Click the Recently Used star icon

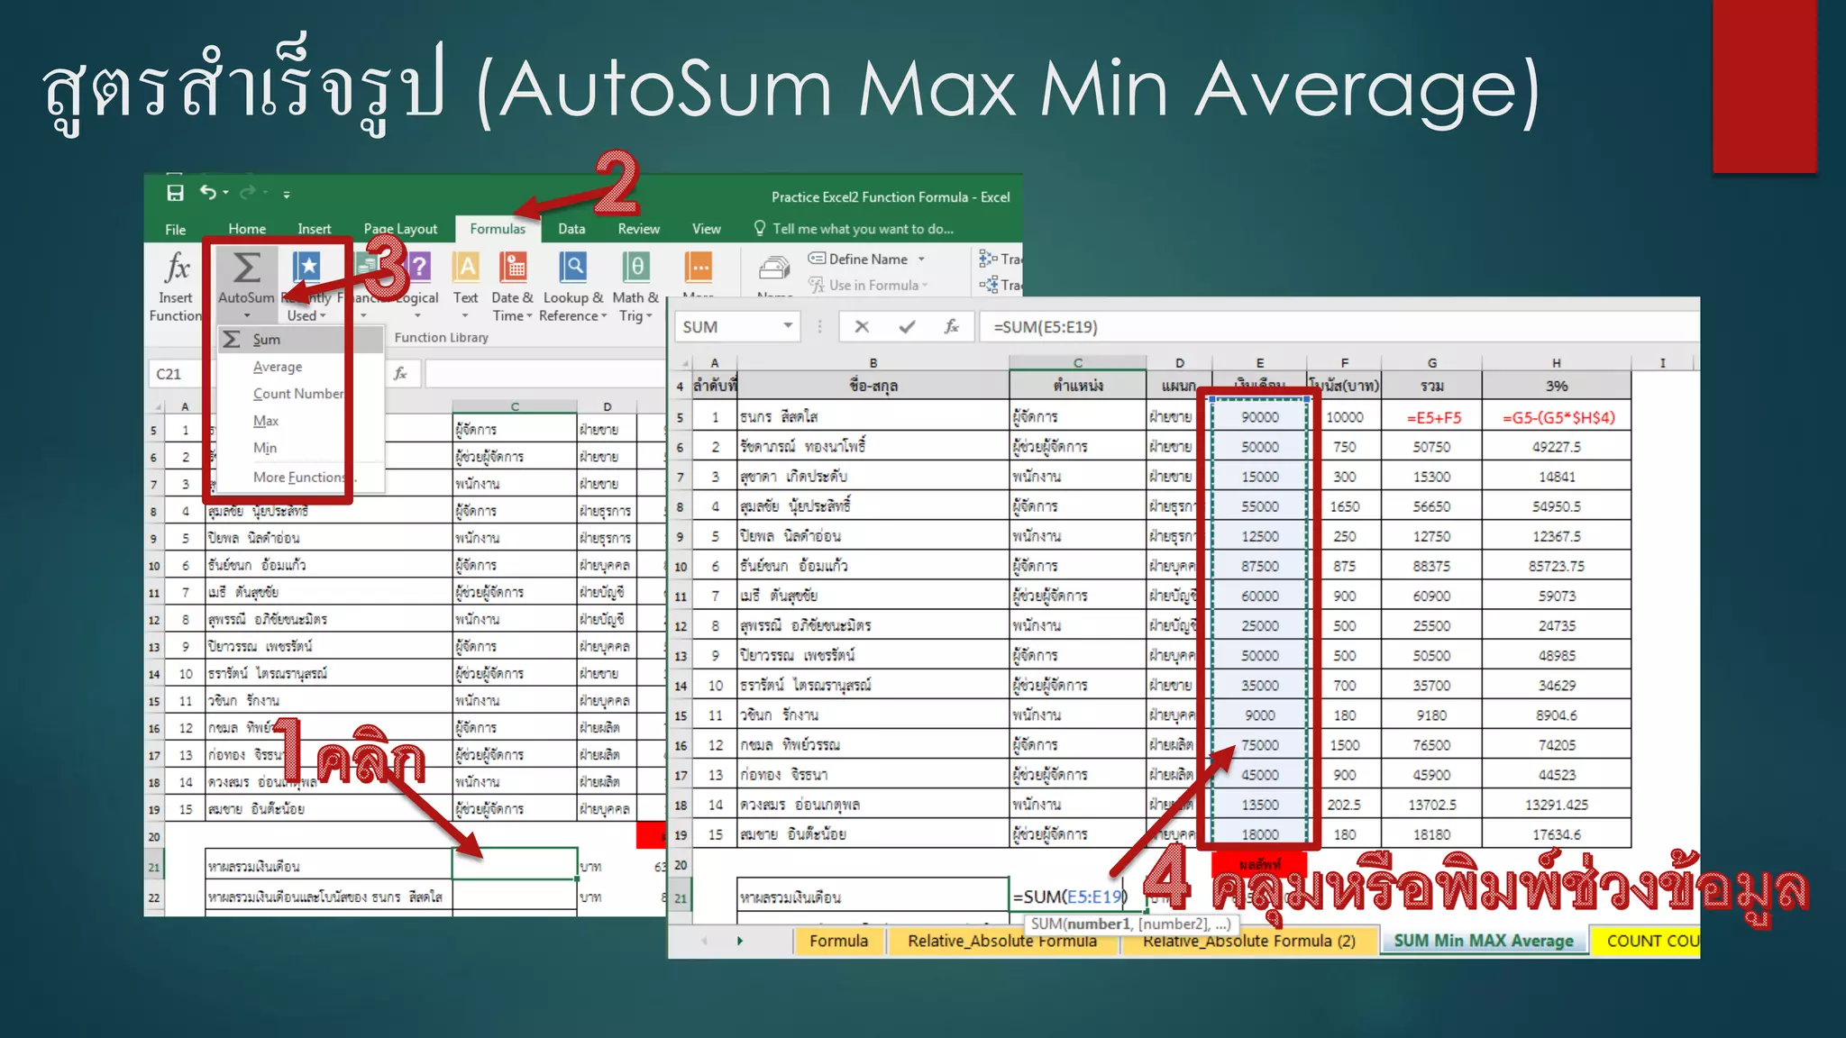pyautogui.click(x=306, y=266)
